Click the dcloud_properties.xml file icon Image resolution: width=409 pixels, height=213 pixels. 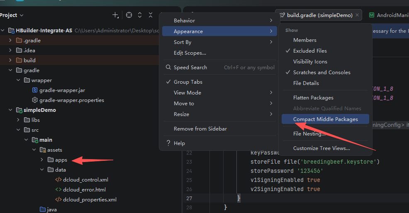tap(58, 199)
